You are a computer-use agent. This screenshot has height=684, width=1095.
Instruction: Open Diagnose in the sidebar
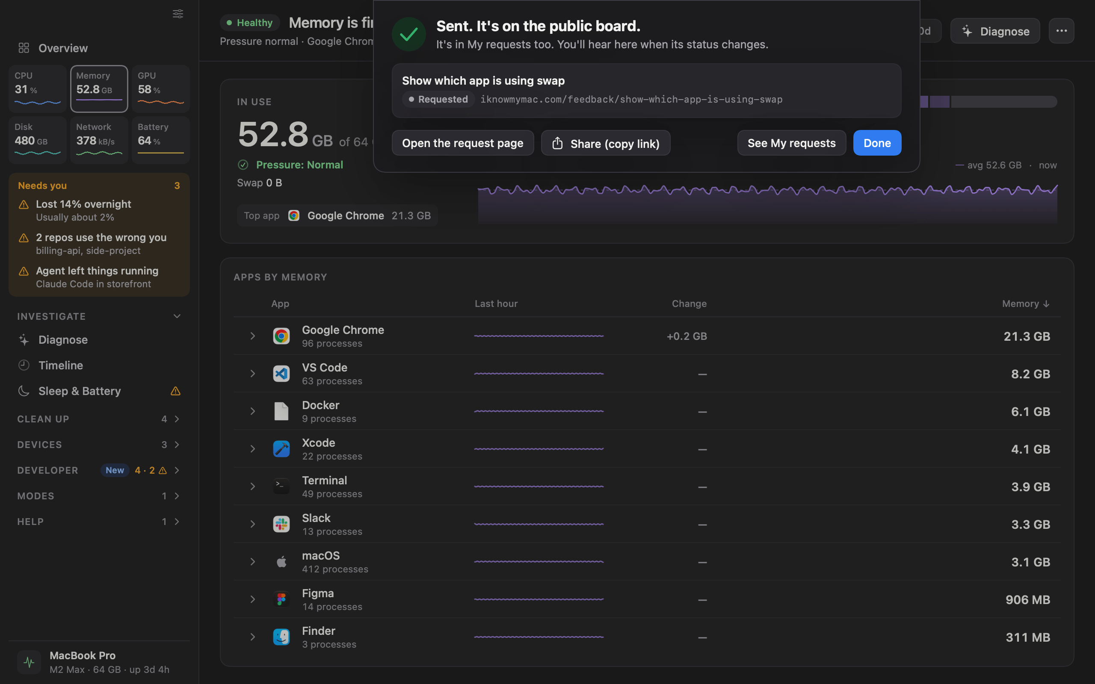click(x=99, y=340)
